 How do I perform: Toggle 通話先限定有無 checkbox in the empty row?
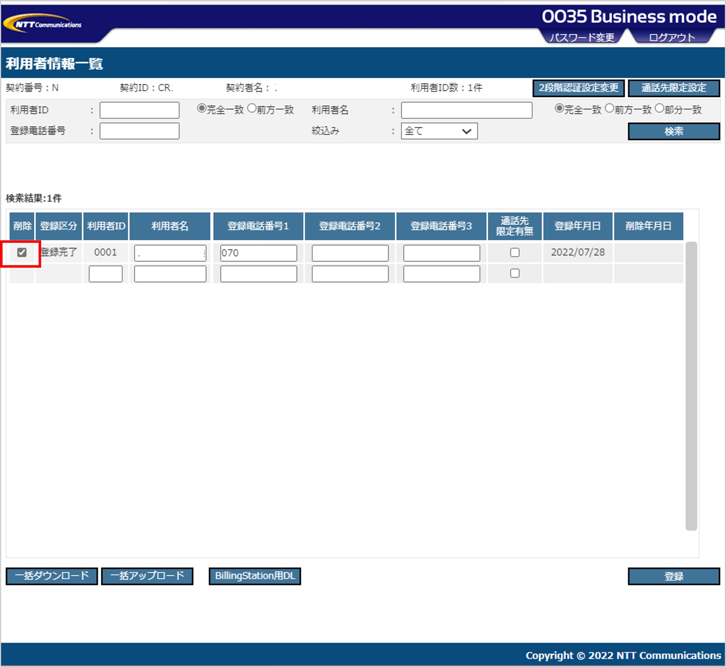click(x=515, y=273)
